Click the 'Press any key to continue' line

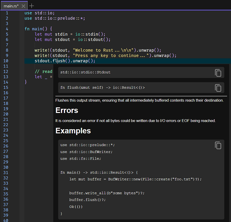point(105,55)
